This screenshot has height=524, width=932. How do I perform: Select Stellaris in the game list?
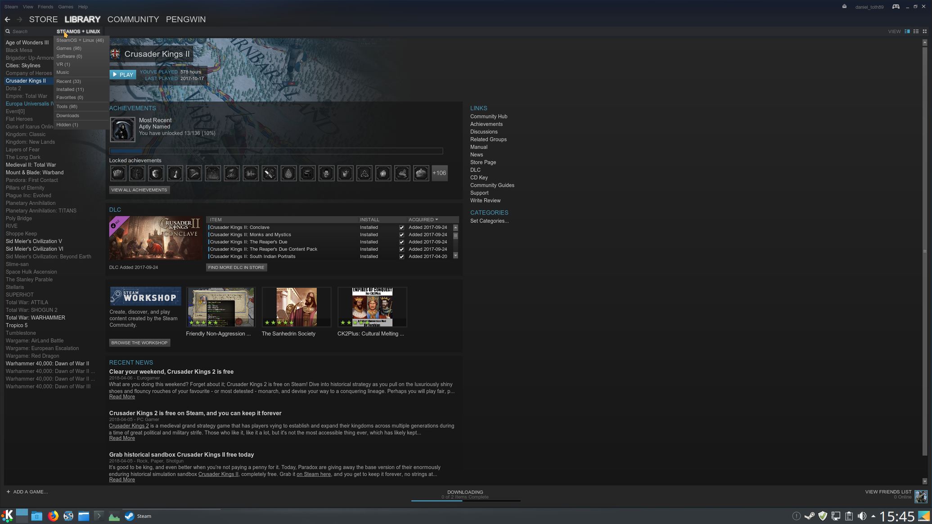[15, 287]
